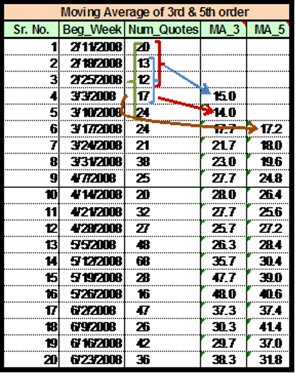
Task: Click MA_5 value '39.0' in row 15
Action: point(268,277)
